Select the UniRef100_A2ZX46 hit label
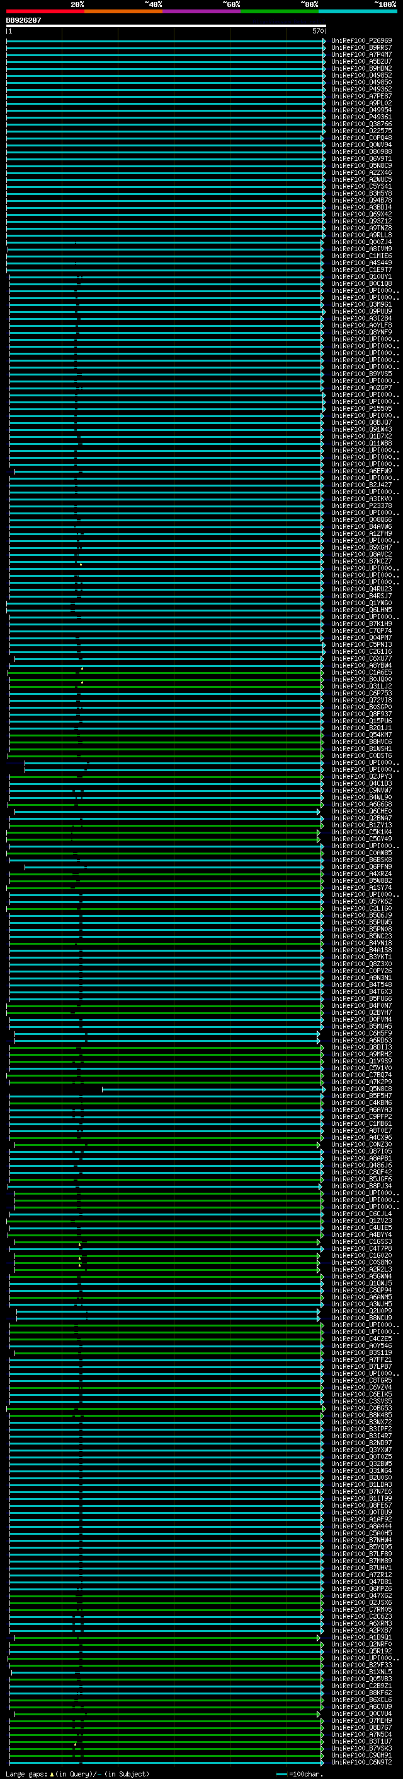Viewport: 403px width, 1779px height. point(361,173)
